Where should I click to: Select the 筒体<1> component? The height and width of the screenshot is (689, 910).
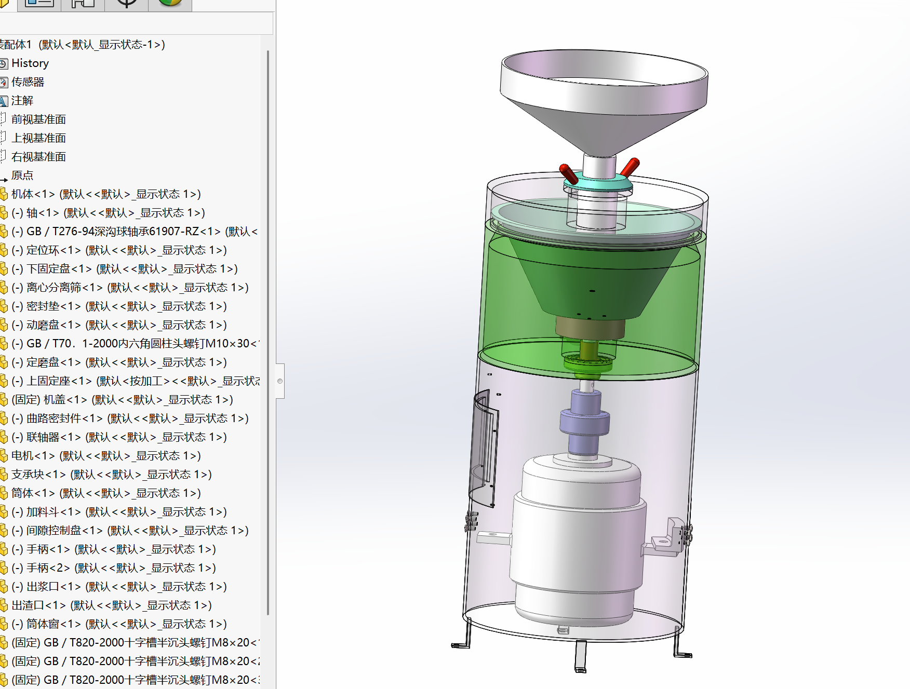106,493
